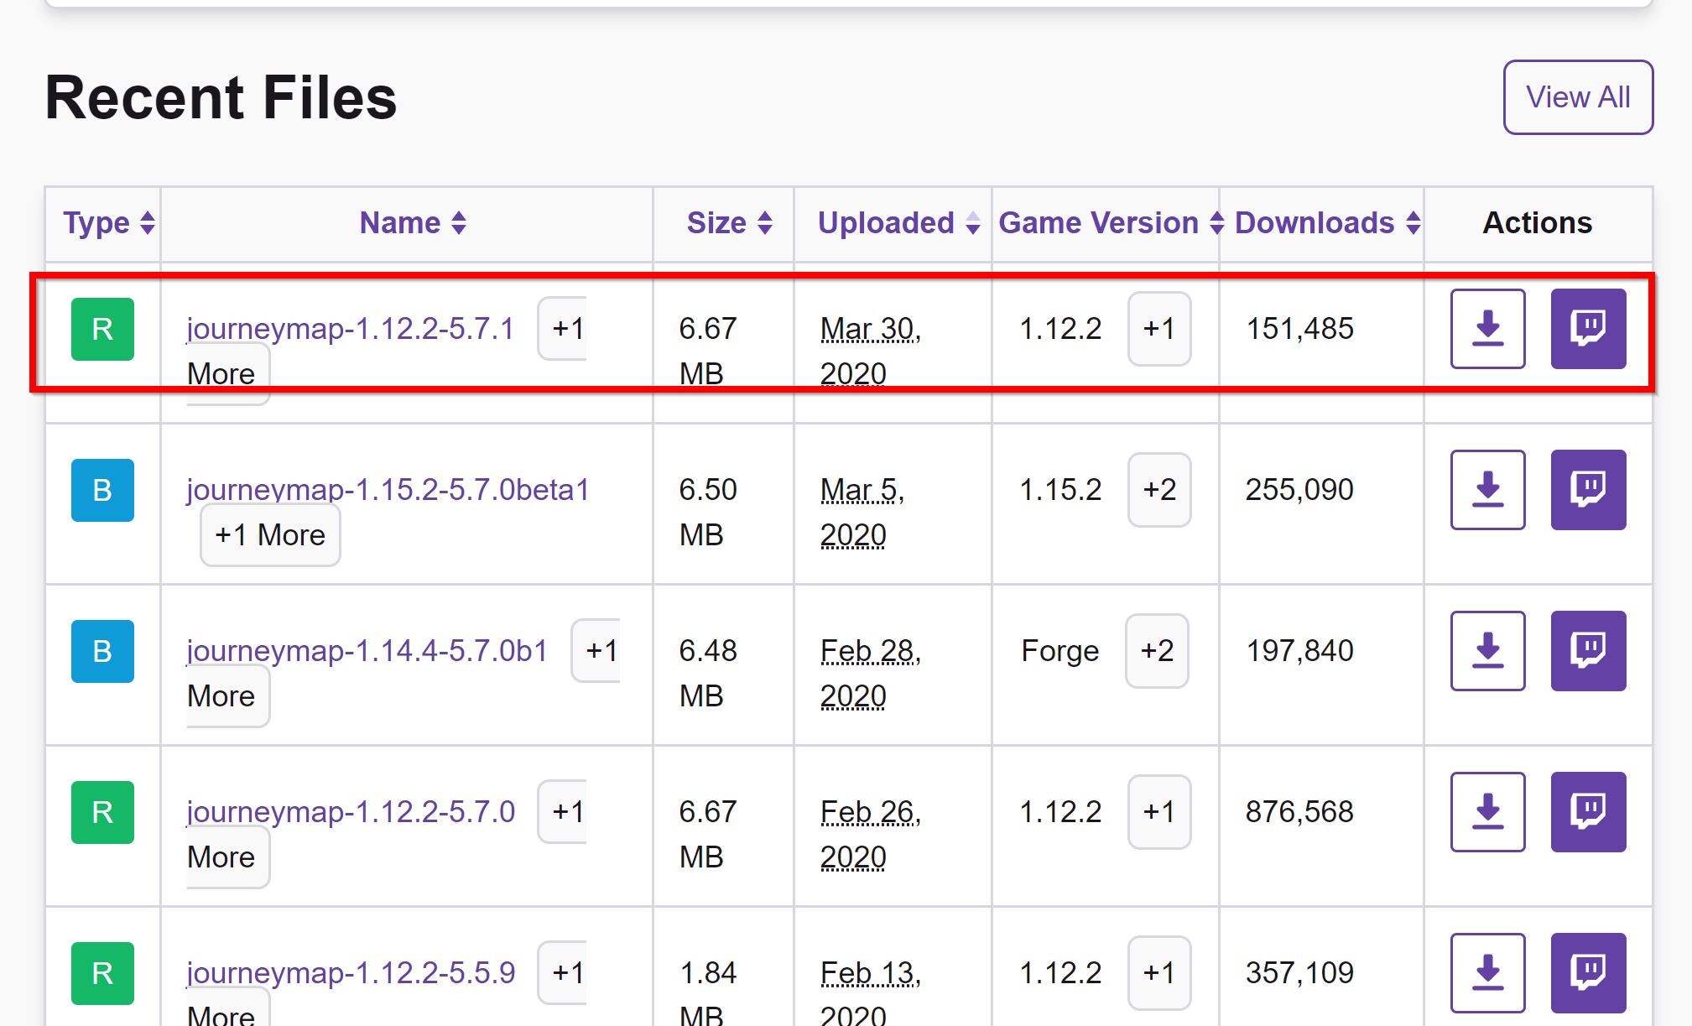Click the Feb 28, 2020 upload date

871,673
